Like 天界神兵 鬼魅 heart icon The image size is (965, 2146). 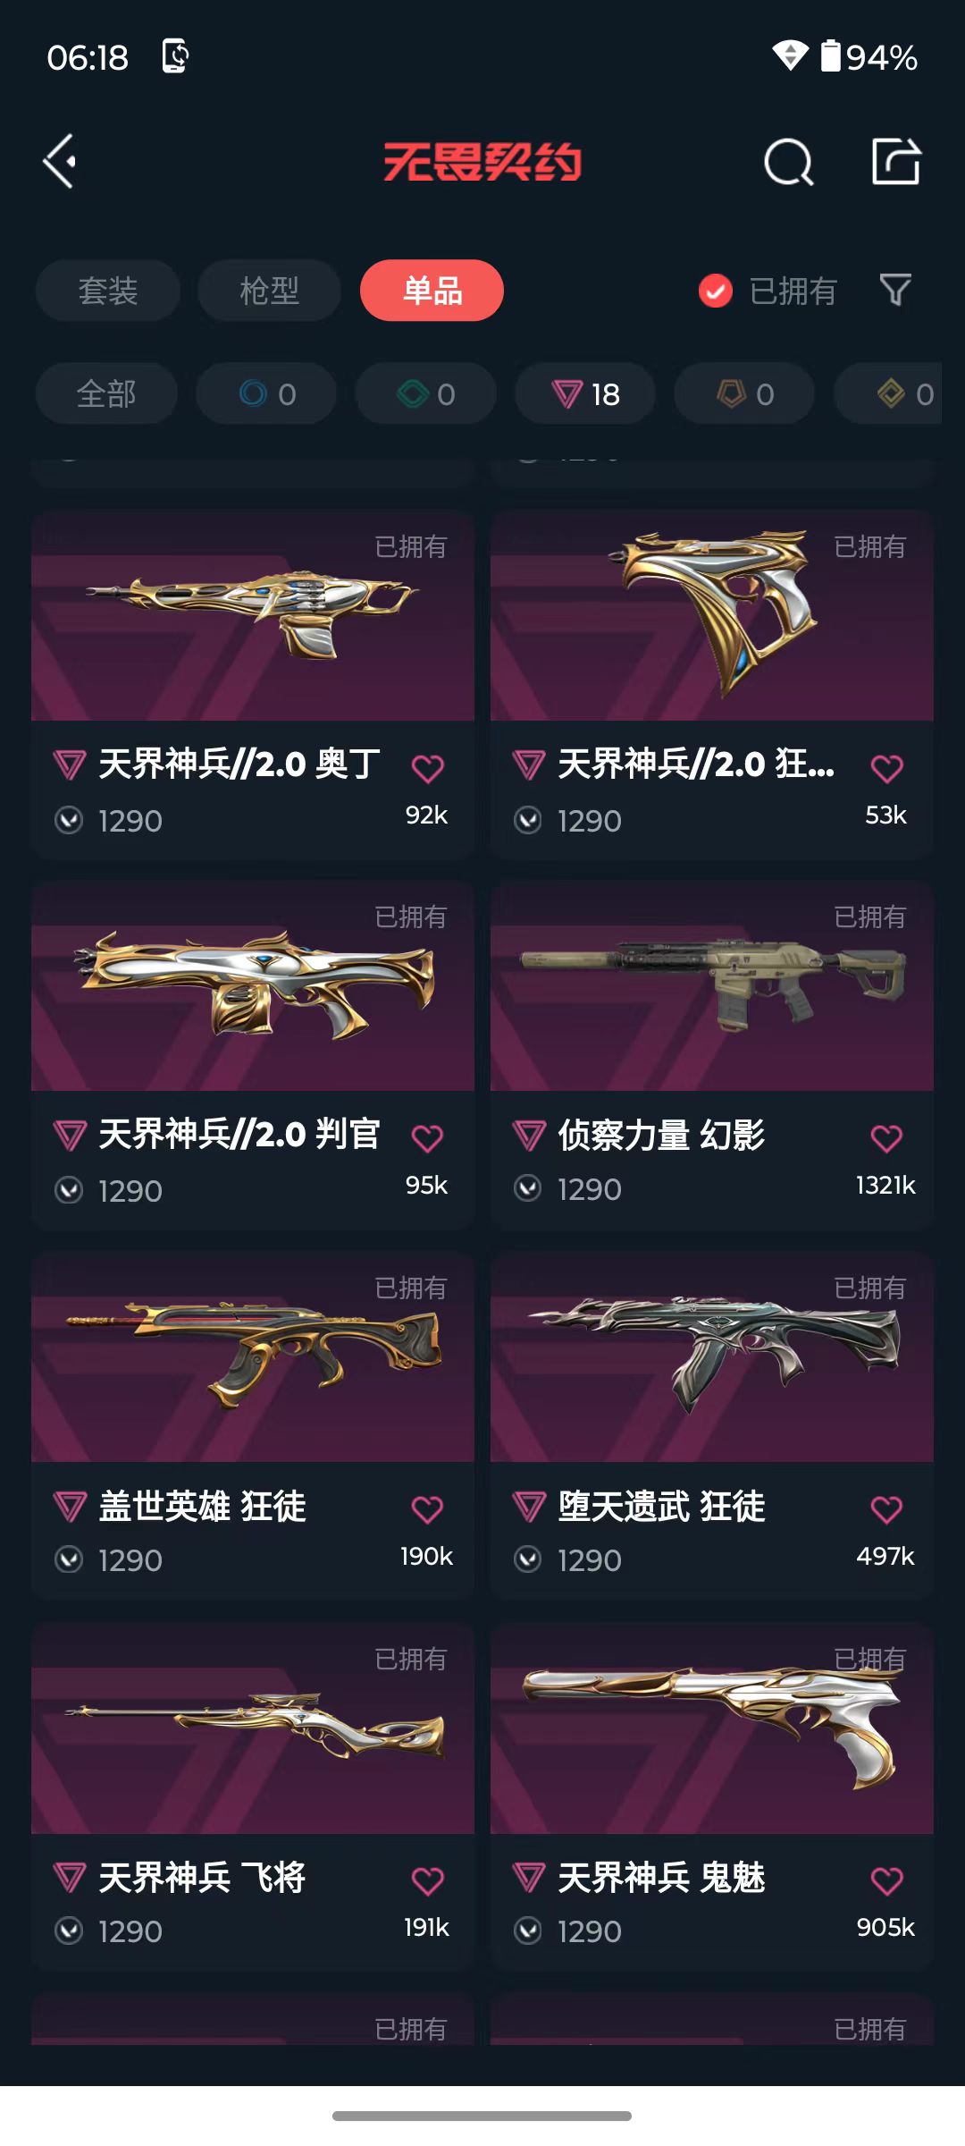point(886,1880)
